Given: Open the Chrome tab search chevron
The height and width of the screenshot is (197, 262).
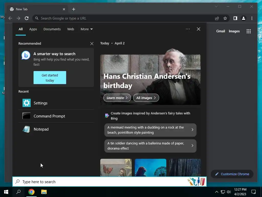Looking at the screenshot, I should [216, 6].
